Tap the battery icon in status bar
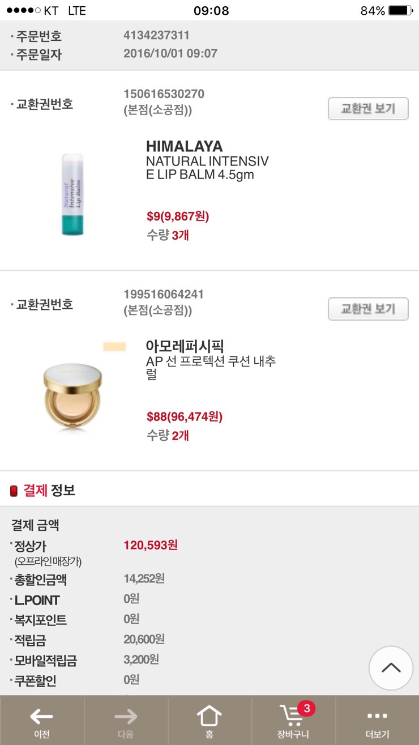This screenshot has height=745, width=419. (400, 11)
